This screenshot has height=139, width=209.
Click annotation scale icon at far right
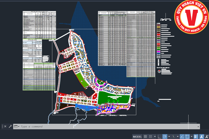point(206,136)
